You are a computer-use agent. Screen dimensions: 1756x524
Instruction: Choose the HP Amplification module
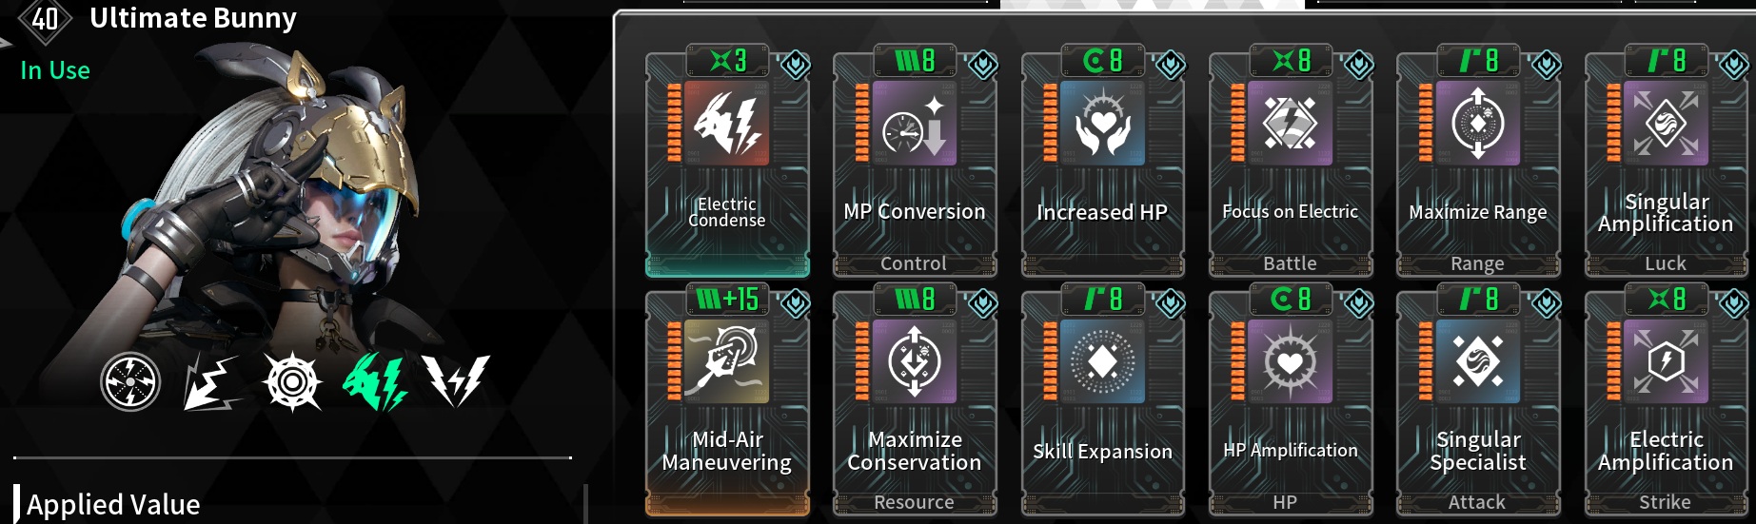tap(1290, 402)
